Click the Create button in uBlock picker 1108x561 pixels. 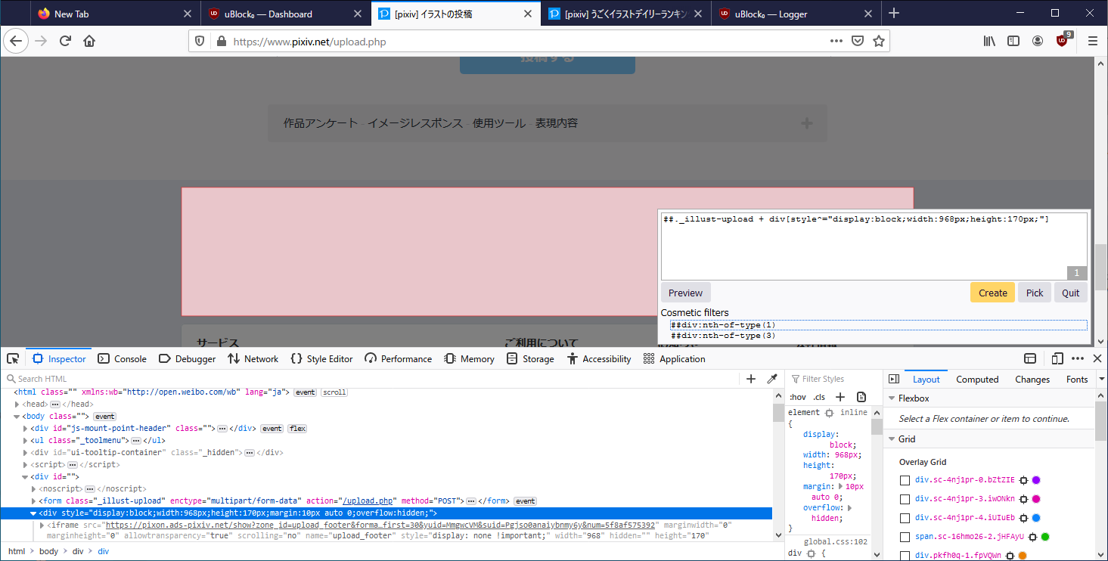[992, 292]
